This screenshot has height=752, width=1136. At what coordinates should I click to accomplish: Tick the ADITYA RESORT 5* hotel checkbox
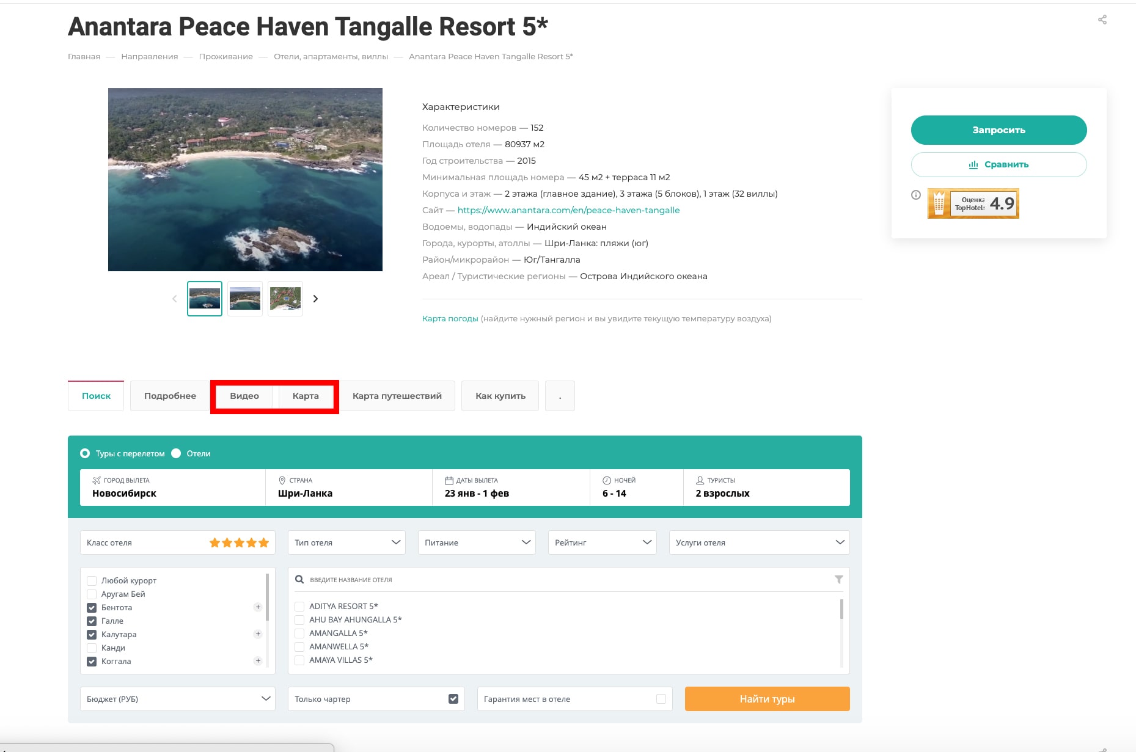click(299, 606)
